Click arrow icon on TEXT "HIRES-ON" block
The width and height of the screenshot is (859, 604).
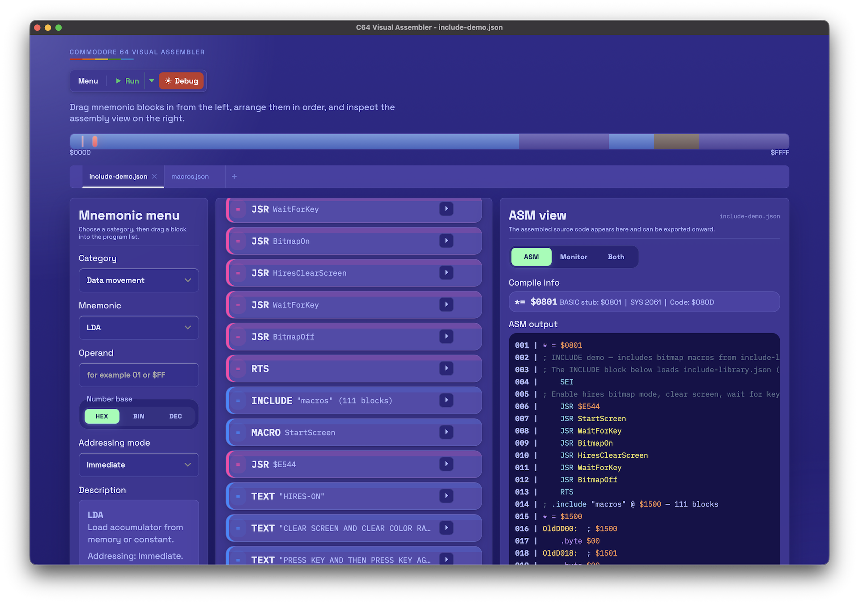pyautogui.click(x=446, y=496)
